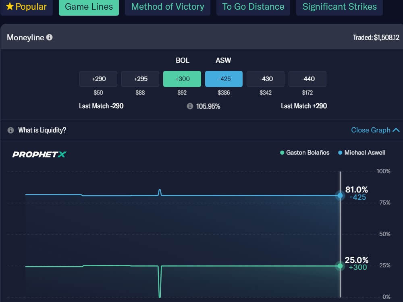This screenshot has height=302, width=403.
Task: Open the Popular tab with star
Action: point(27,7)
